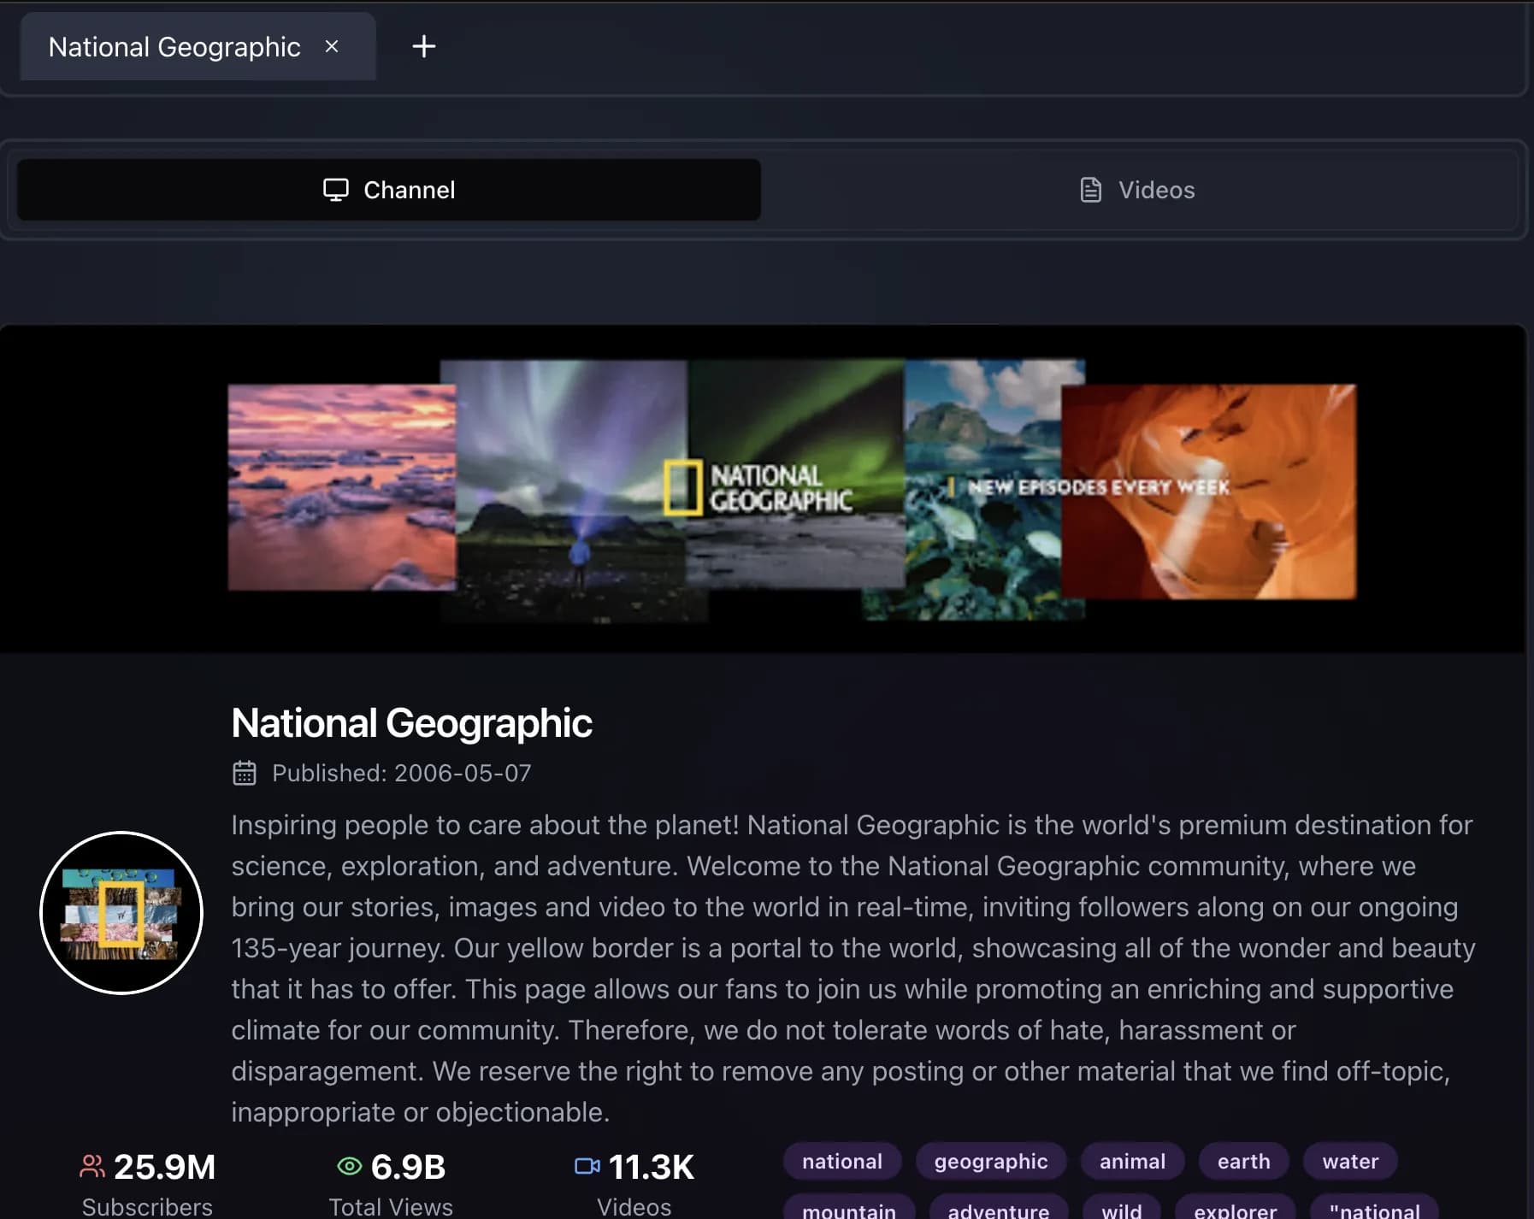Select the 'adventure' tag chip

[997, 1208]
